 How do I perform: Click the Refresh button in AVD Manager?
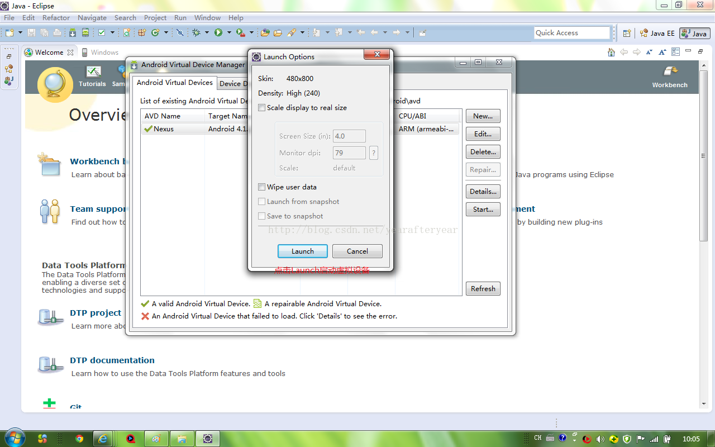click(483, 289)
